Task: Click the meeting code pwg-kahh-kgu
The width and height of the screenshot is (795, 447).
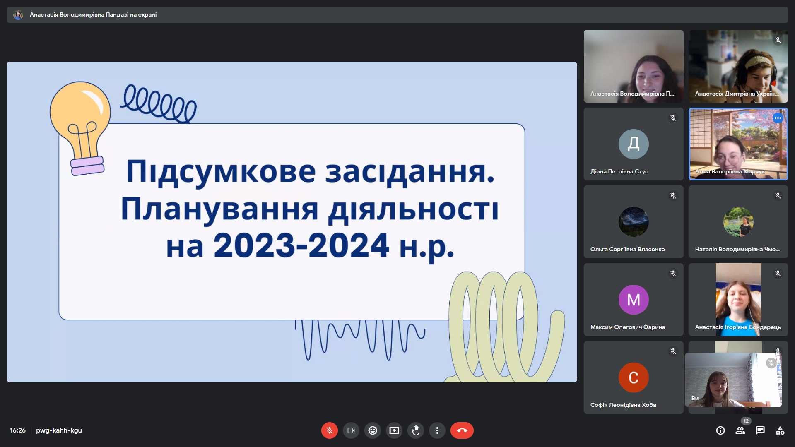Action: click(x=59, y=430)
